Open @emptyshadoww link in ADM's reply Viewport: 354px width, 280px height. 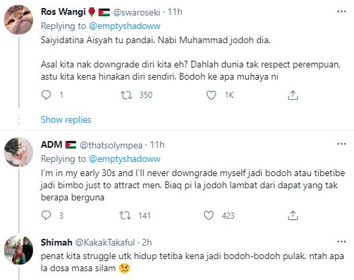(x=125, y=159)
